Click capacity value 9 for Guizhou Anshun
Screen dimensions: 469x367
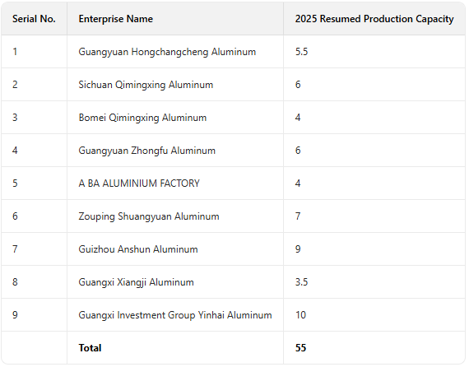tap(298, 249)
